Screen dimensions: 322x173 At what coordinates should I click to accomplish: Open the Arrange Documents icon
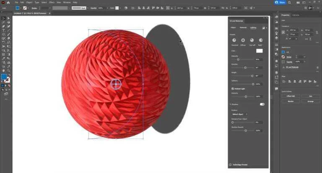click(x=298, y=3)
